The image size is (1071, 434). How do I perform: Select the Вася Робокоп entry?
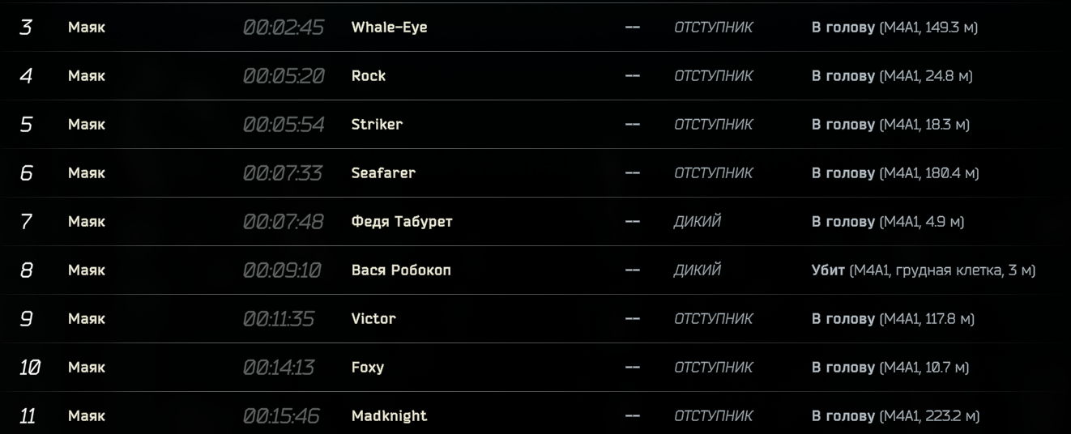(401, 270)
